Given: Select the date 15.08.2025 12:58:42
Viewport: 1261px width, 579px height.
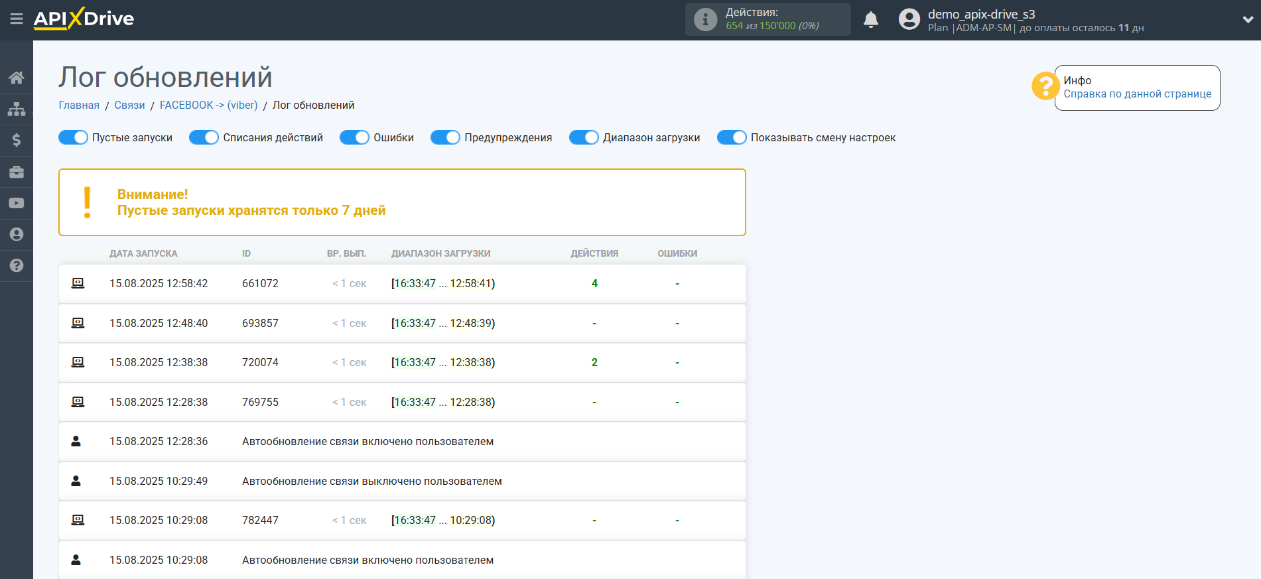Looking at the screenshot, I should click(159, 283).
